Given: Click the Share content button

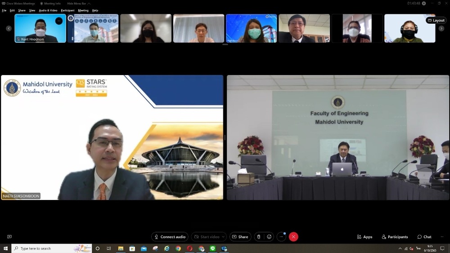Looking at the screenshot, I should (x=240, y=237).
